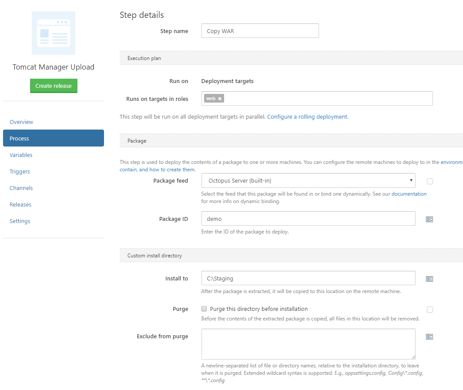This screenshot has height=390, width=463.
Task: Click the Create release button
Action: (x=54, y=86)
